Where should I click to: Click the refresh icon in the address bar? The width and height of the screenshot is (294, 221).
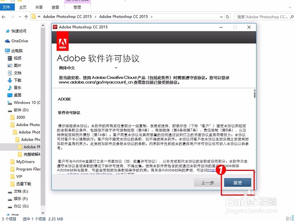tap(227, 17)
